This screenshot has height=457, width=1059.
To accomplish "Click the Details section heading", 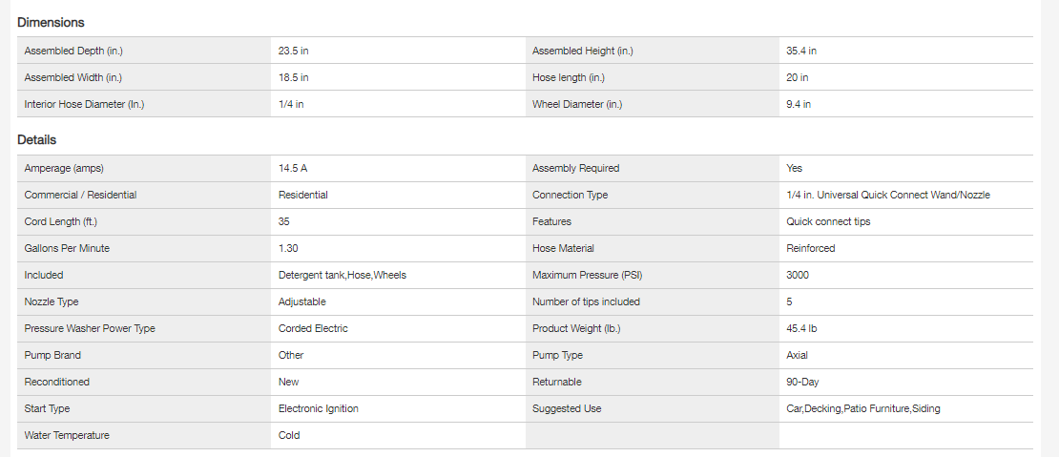I will (x=36, y=140).
